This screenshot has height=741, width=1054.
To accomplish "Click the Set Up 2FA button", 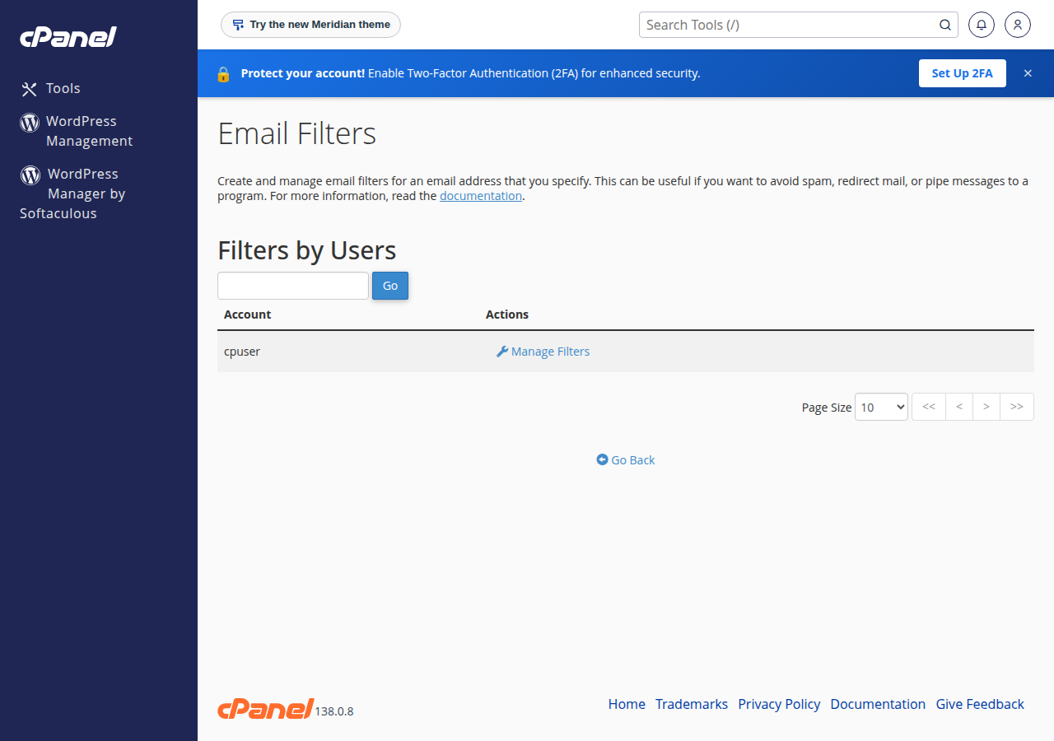I will [x=963, y=73].
